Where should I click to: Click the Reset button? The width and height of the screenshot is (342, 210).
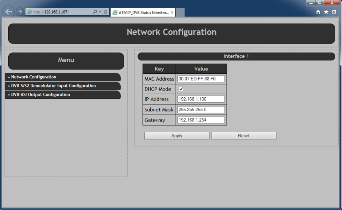pos(244,136)
